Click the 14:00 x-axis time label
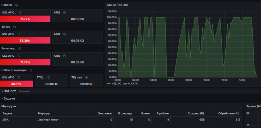Viewport: 261px width, 128px height. 242,80
